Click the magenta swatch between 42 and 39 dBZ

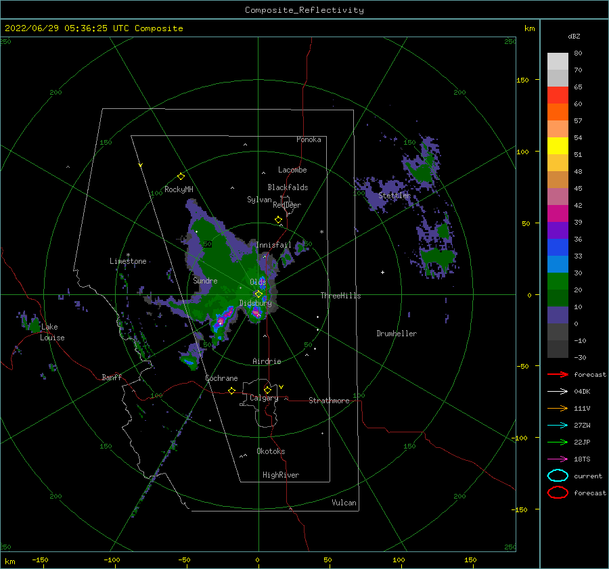pyautogui.click(x=558, y=214)
